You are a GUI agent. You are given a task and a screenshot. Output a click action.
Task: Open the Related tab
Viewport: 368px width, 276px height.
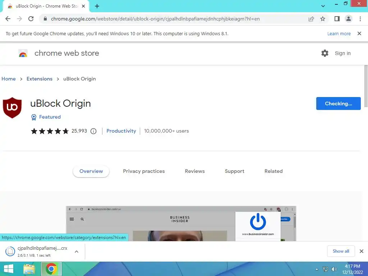point(273,171)
